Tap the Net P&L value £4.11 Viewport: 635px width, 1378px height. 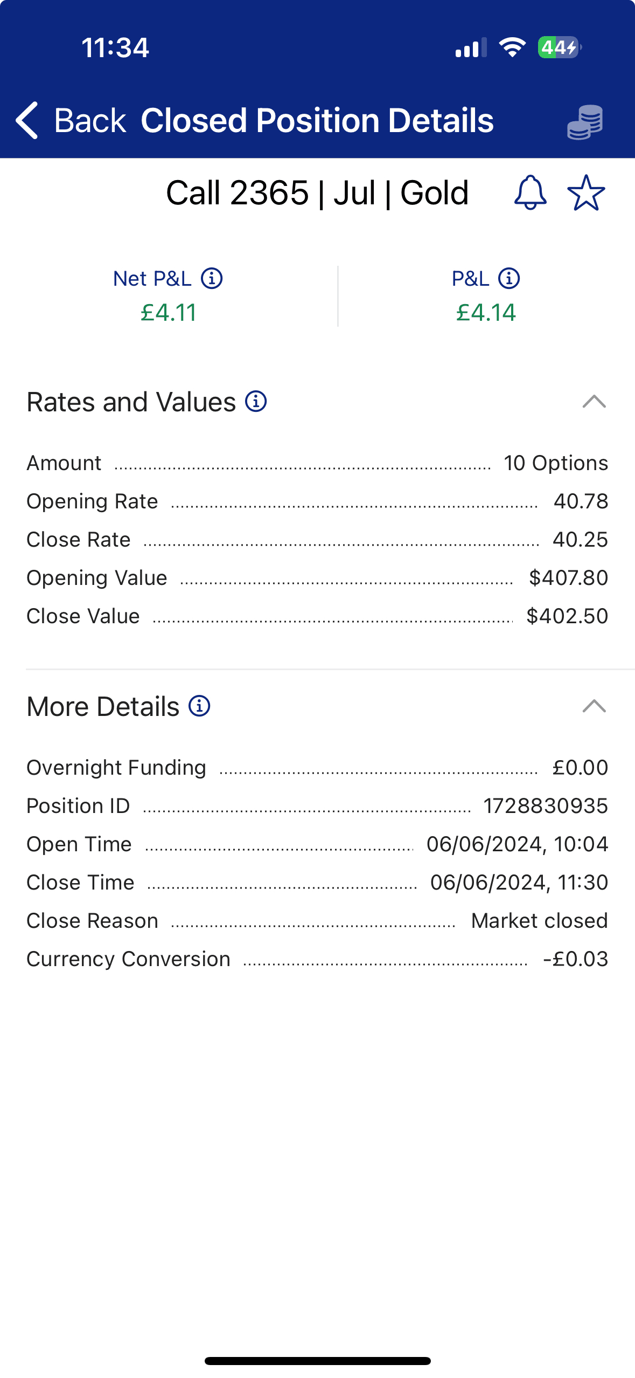169,313
